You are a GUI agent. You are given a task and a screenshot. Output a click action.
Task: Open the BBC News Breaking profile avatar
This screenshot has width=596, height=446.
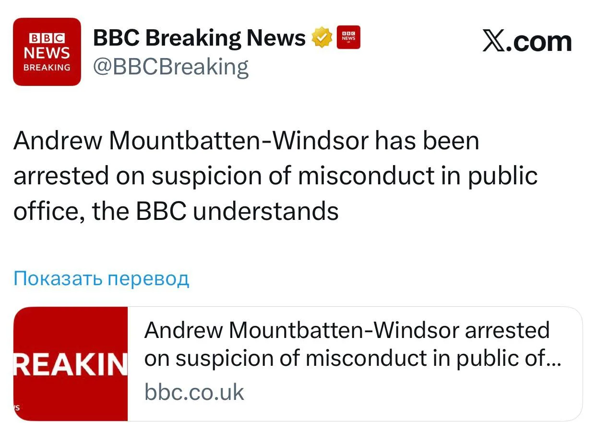(x=47, y=52)
